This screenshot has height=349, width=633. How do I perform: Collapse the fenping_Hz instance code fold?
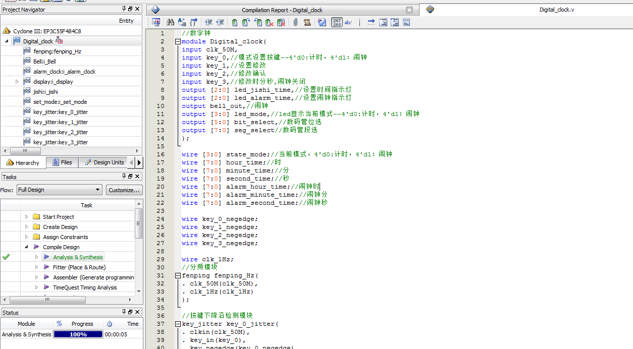pyautogui.click(x=178, y=275)
